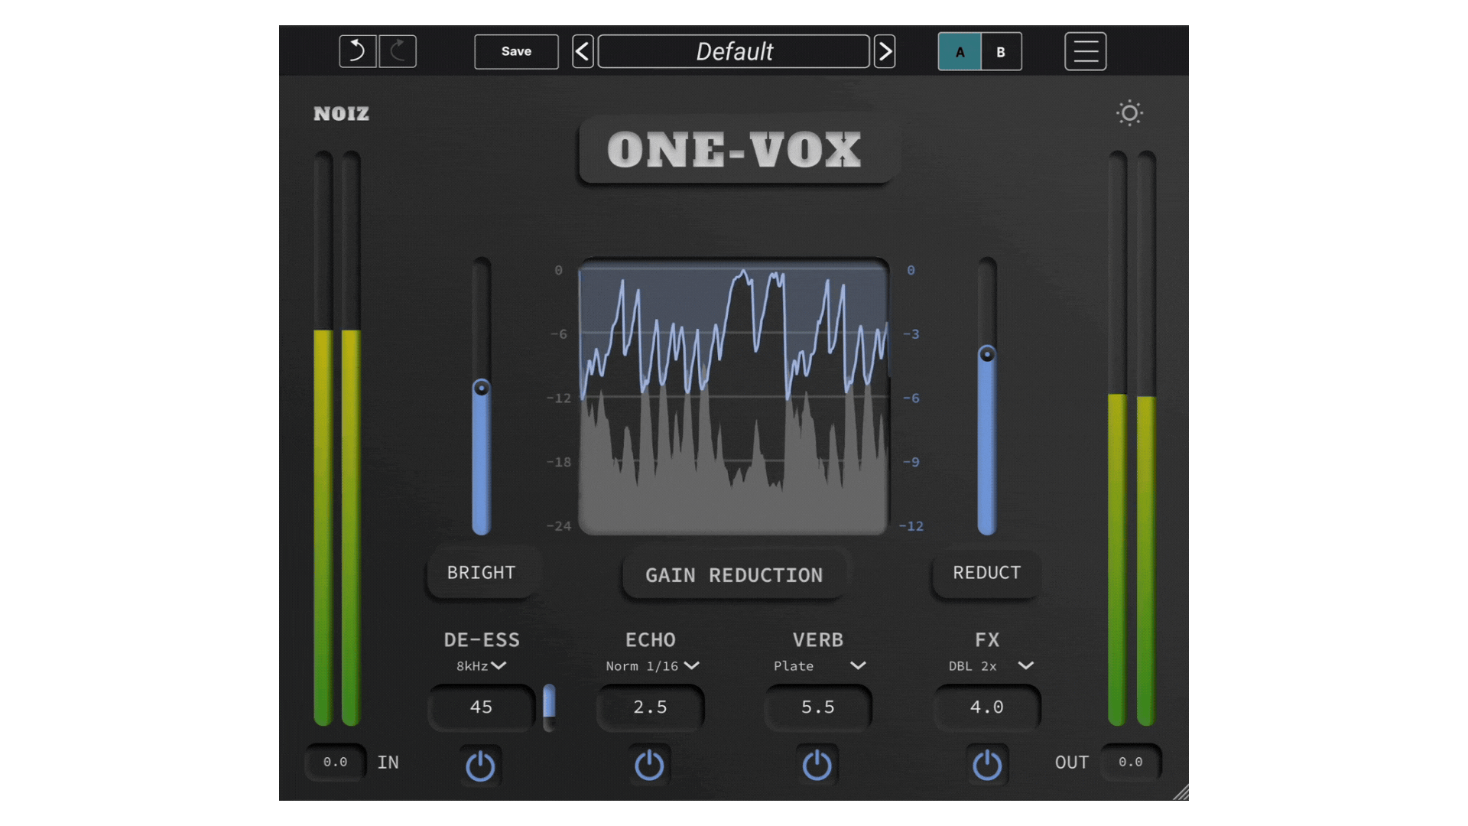Toggle VERB power button
Image resolution: width=1468 pixels, height=826 pixels.
pyautogui.click(x=817, y=765)
